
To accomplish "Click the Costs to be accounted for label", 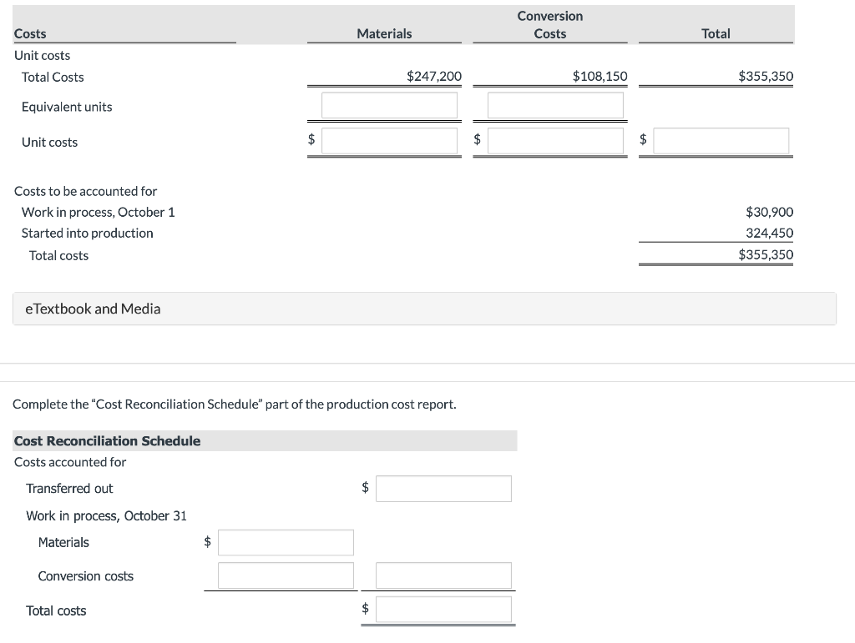I will click(x=86, y=191).
